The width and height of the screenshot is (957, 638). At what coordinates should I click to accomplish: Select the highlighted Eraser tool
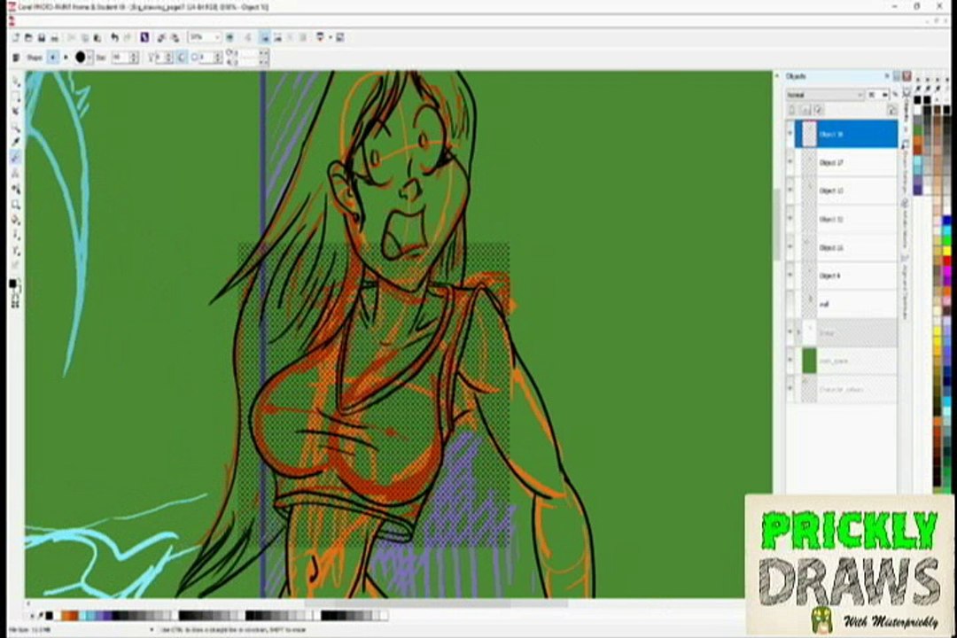point(15,158)
